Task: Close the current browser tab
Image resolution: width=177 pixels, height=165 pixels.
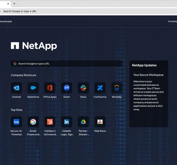Action: coord(8,4)
